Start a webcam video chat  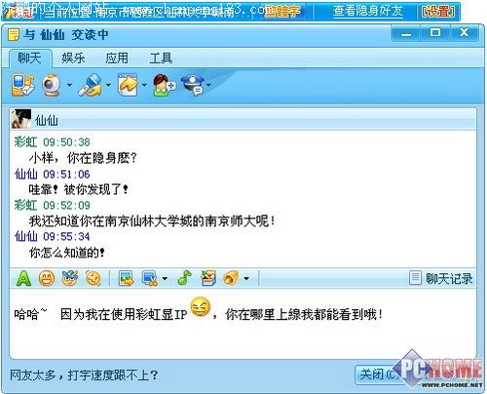(x=52, y=85)
